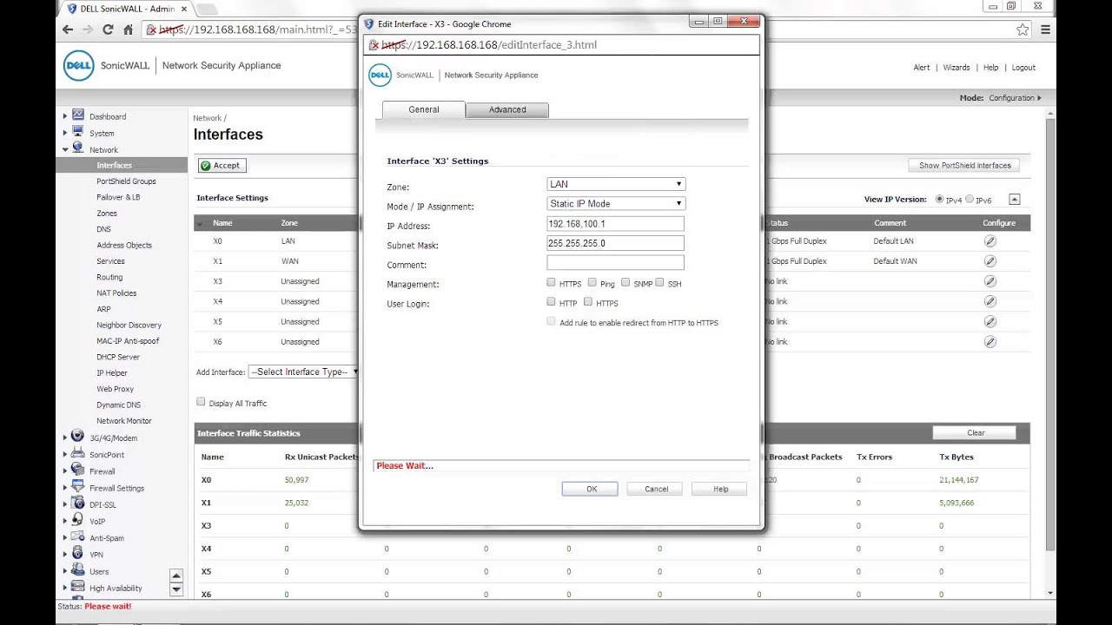
Task: Click Subnet Mask input field
Action: click(x=616, y=243)
